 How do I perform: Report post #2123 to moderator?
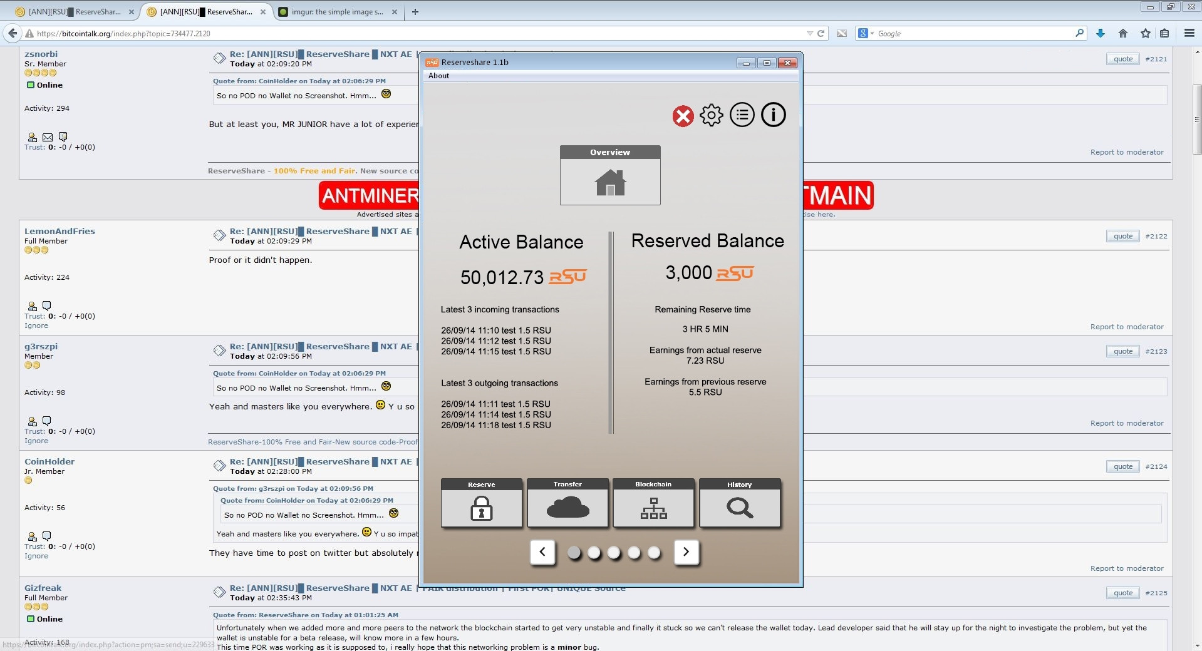coord(1127,423)
